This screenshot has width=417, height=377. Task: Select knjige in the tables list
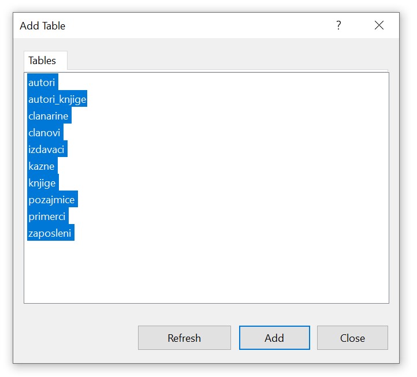click(42, 183)
